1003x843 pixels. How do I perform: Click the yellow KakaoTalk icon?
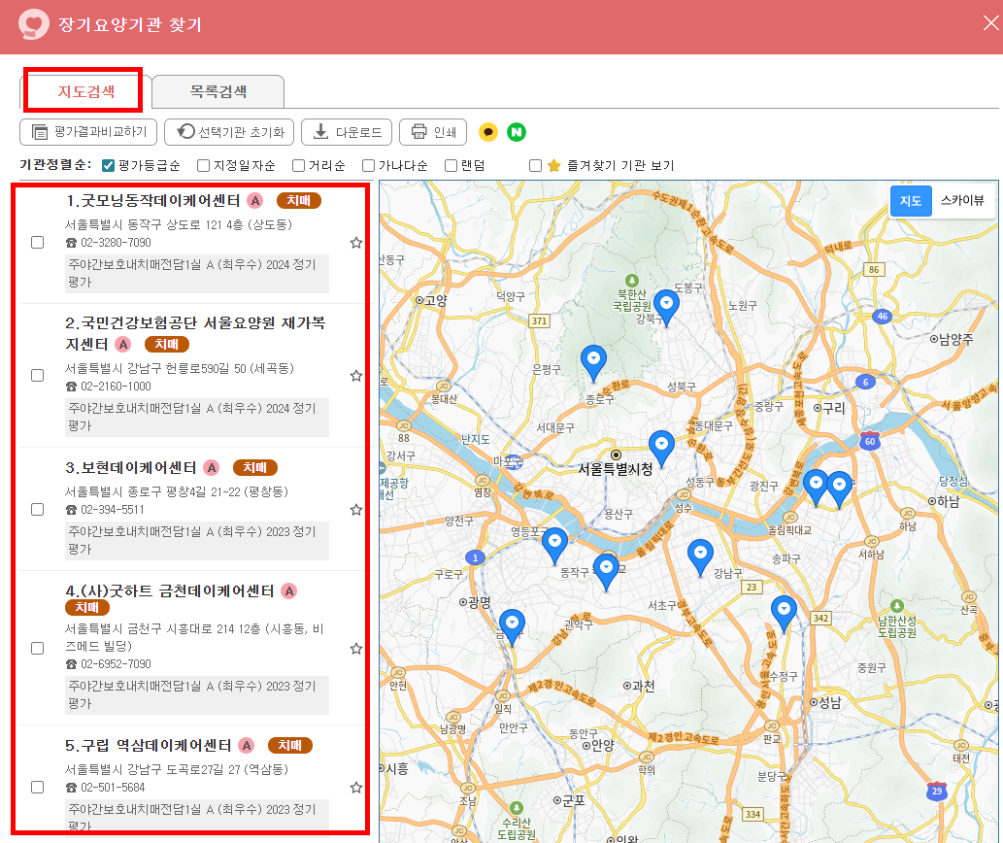click(488, 132)
